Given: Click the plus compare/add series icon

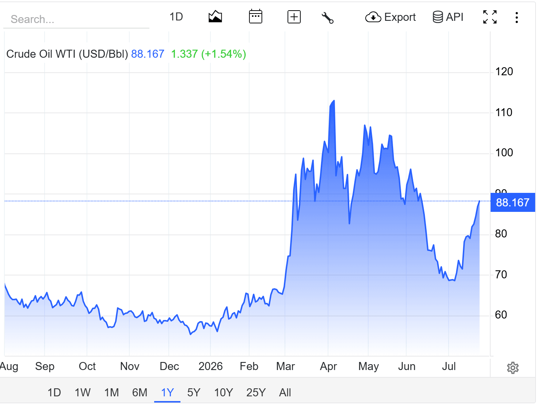Looking at the screenshot, I should 294,17.
